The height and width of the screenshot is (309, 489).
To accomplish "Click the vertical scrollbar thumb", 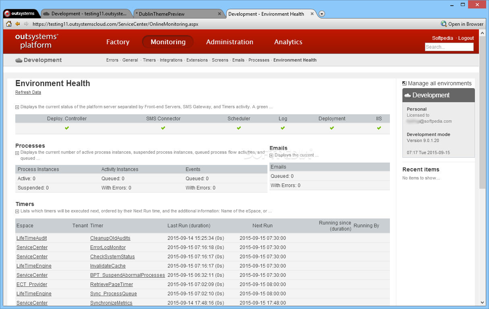I will (482, 113).
